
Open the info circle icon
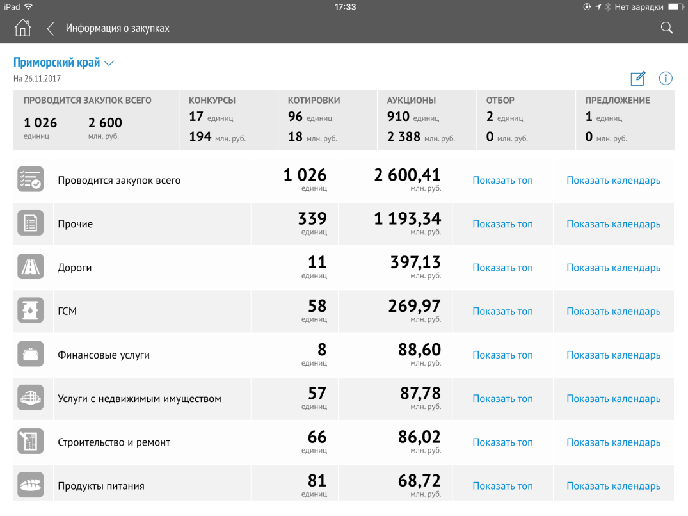tap(666, 78)
